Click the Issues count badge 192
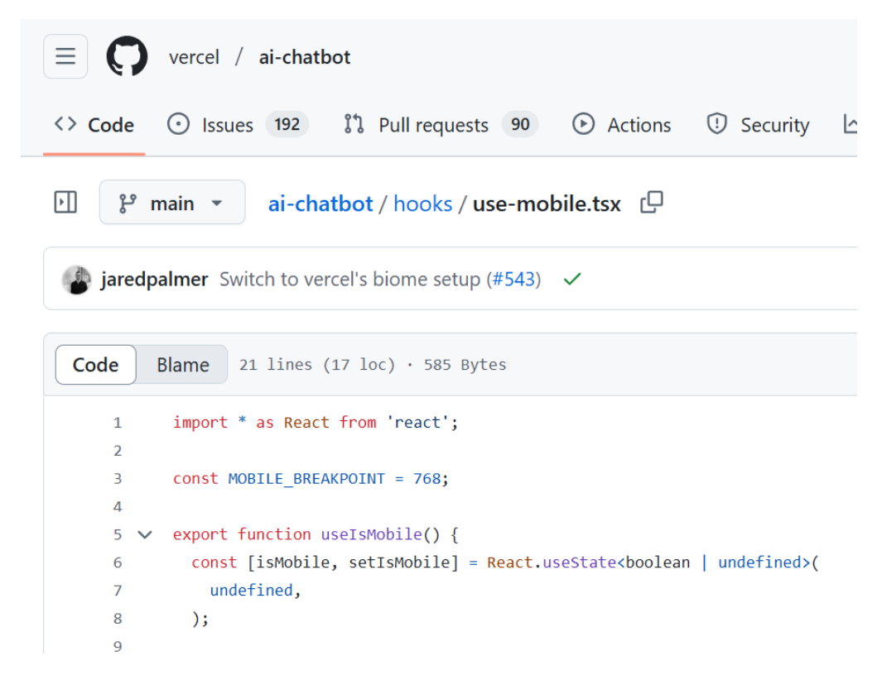877x675 pixels. tap(287, 124)
